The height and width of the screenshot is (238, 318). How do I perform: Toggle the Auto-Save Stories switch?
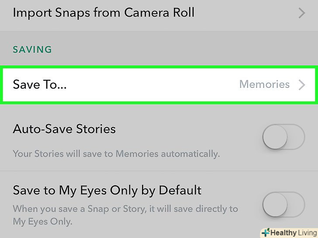pyautogui.click(x=283, y=138)
